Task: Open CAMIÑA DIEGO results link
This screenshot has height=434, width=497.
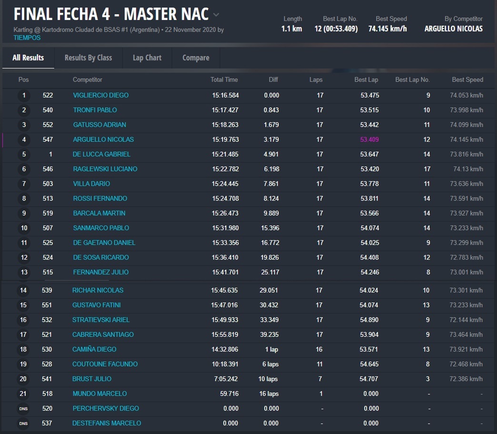Action: click(94, 349)
